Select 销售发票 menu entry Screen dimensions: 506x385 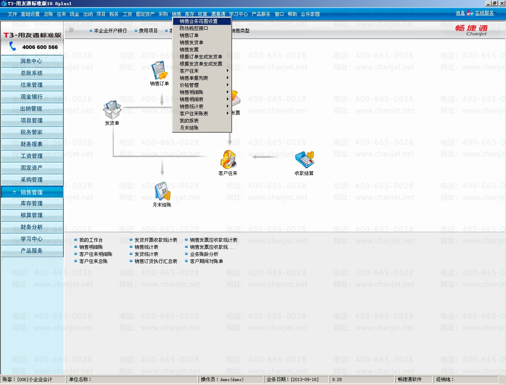click(202, 50)
